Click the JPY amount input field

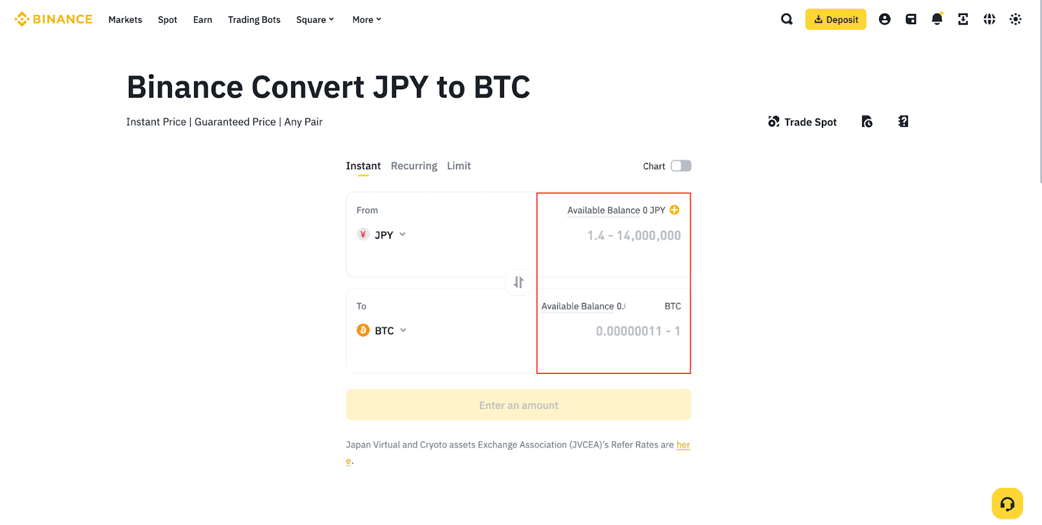click(619, 236)
